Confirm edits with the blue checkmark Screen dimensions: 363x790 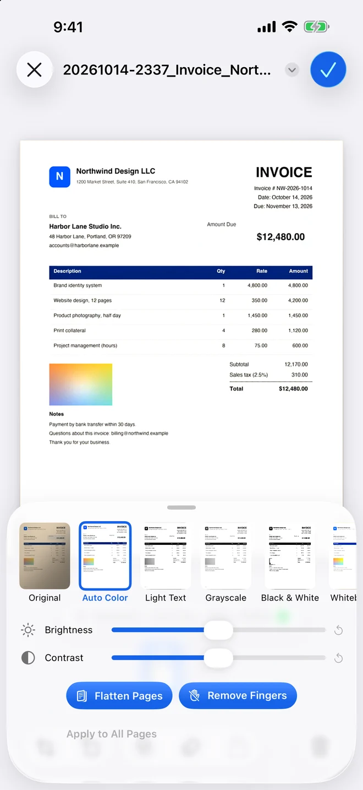328,70
